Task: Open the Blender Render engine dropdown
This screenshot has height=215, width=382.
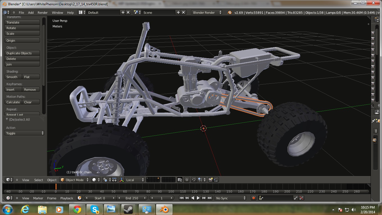Action: (207, 12)
